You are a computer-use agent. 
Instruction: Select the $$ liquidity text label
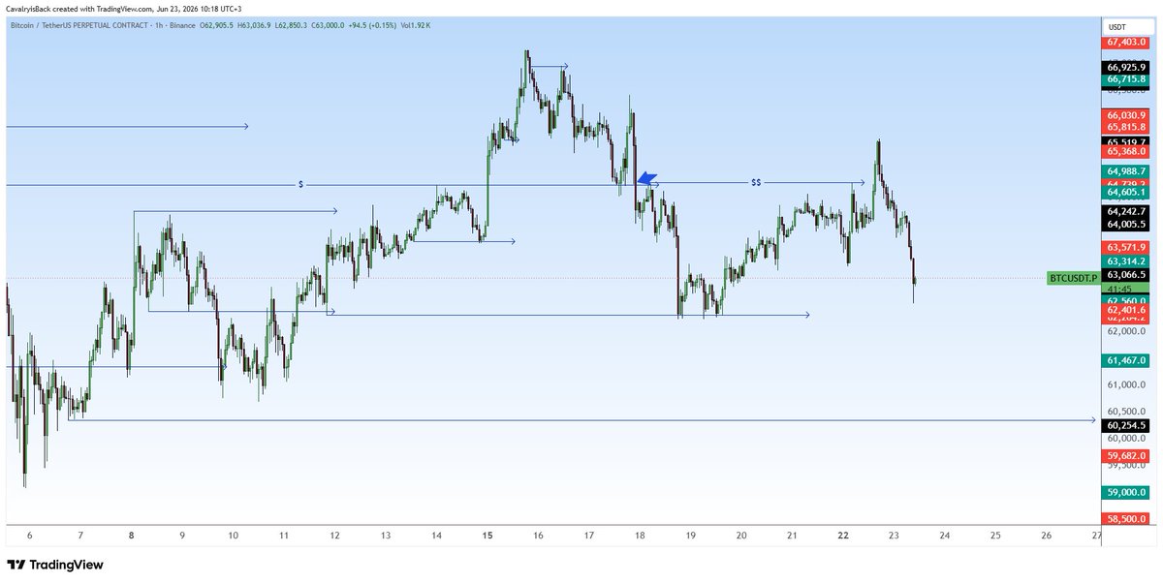pos(755,182)
